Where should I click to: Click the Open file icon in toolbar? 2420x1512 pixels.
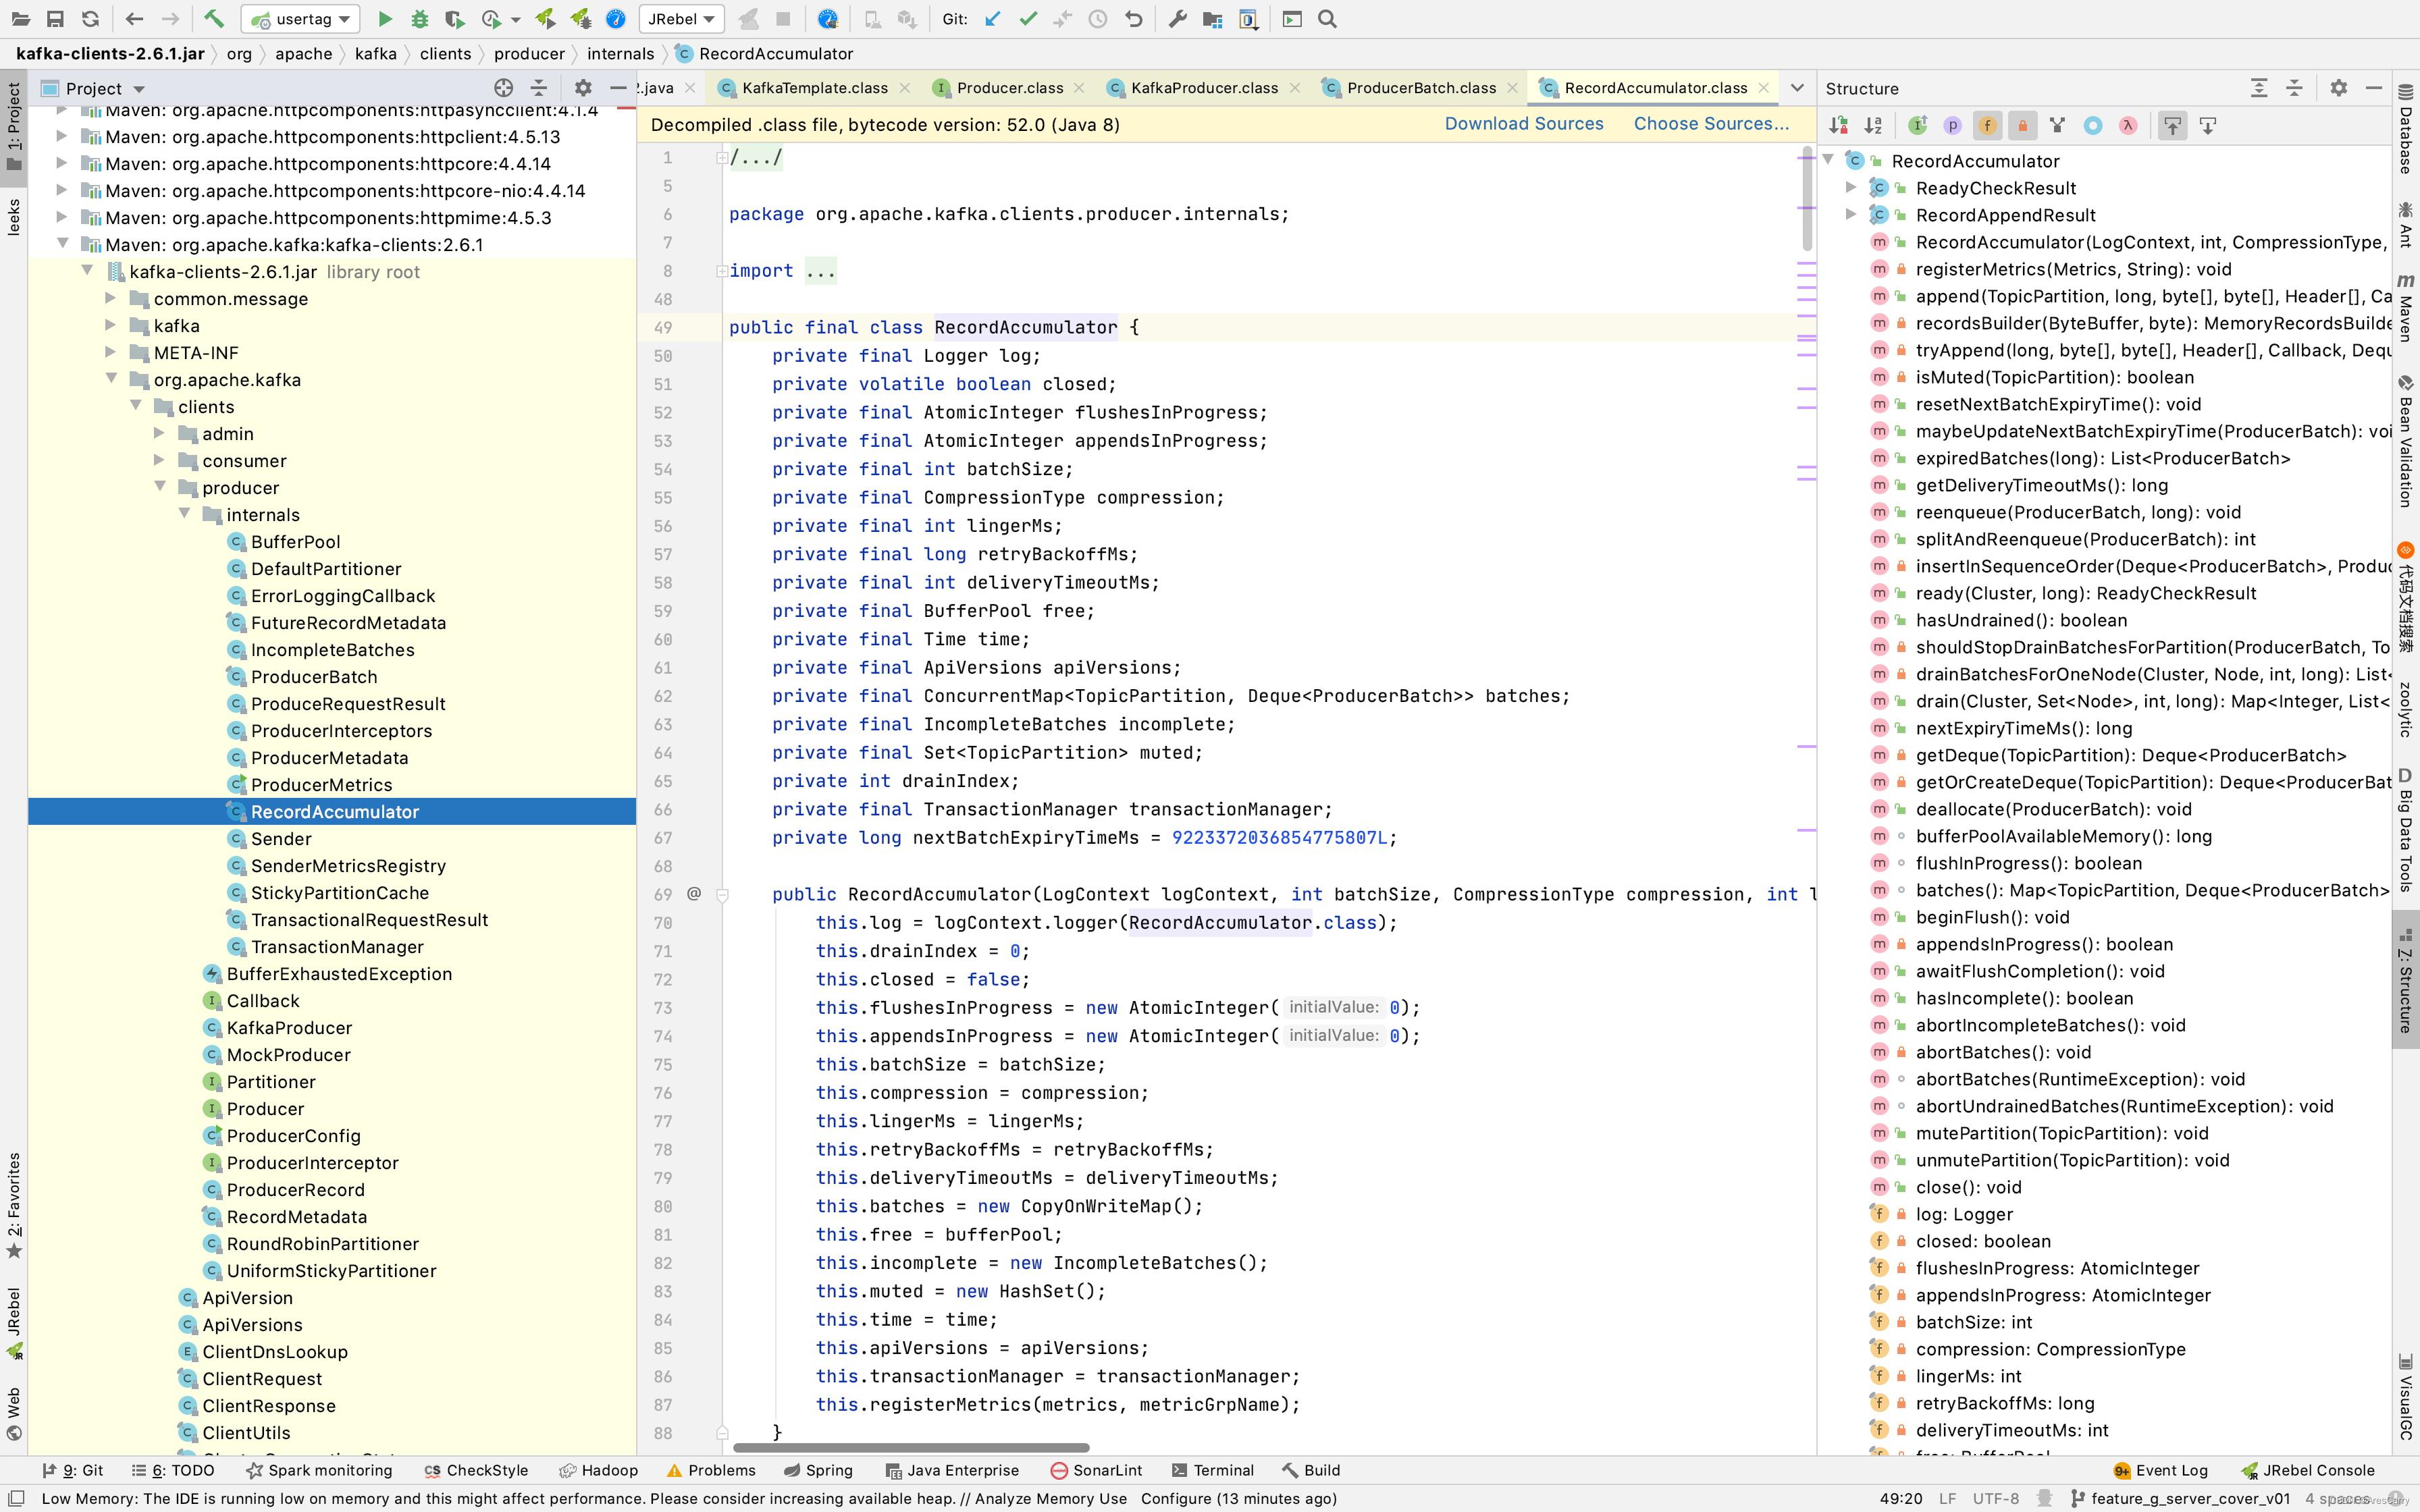20,19
